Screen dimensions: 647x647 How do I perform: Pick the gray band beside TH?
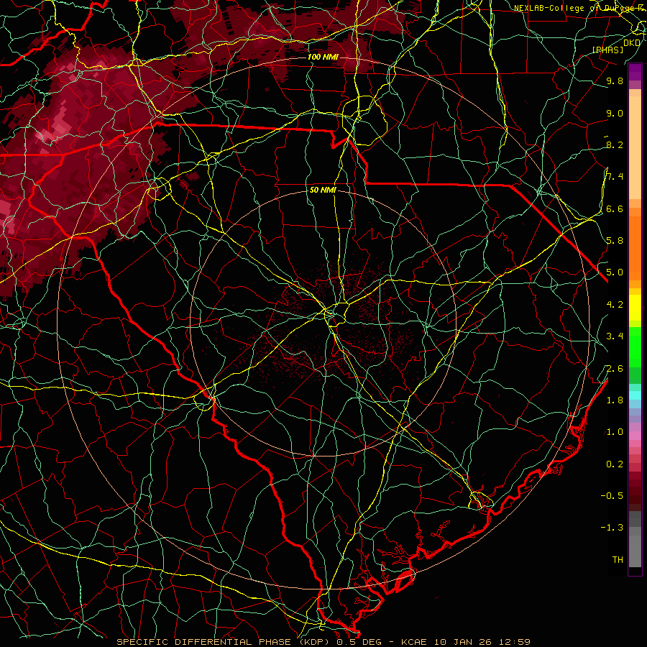pos(635,551)
